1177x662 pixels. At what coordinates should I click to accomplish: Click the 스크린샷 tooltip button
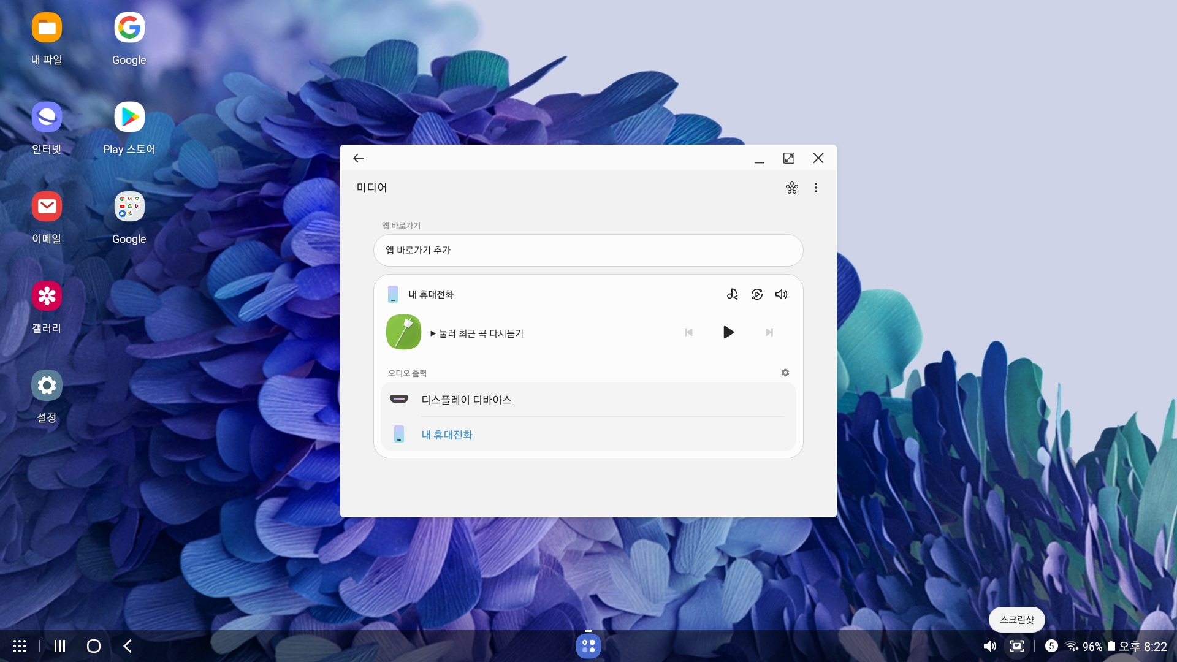pos(1016,620)
